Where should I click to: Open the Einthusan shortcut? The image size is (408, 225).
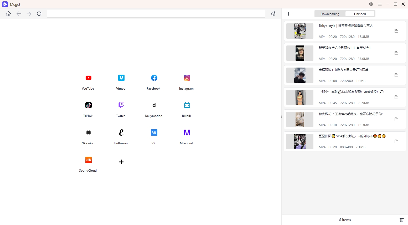click(121, 132)
